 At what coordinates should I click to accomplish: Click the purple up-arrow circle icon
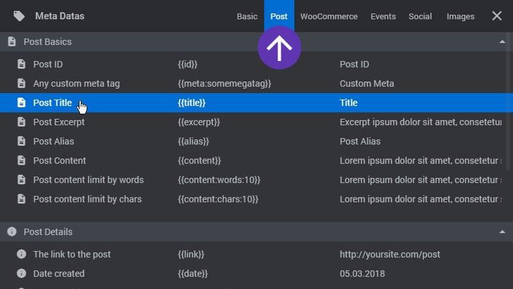[x=280, y=49]
